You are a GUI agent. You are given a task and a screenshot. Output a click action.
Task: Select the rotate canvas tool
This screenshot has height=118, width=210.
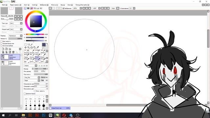click(x=31, y=48)
